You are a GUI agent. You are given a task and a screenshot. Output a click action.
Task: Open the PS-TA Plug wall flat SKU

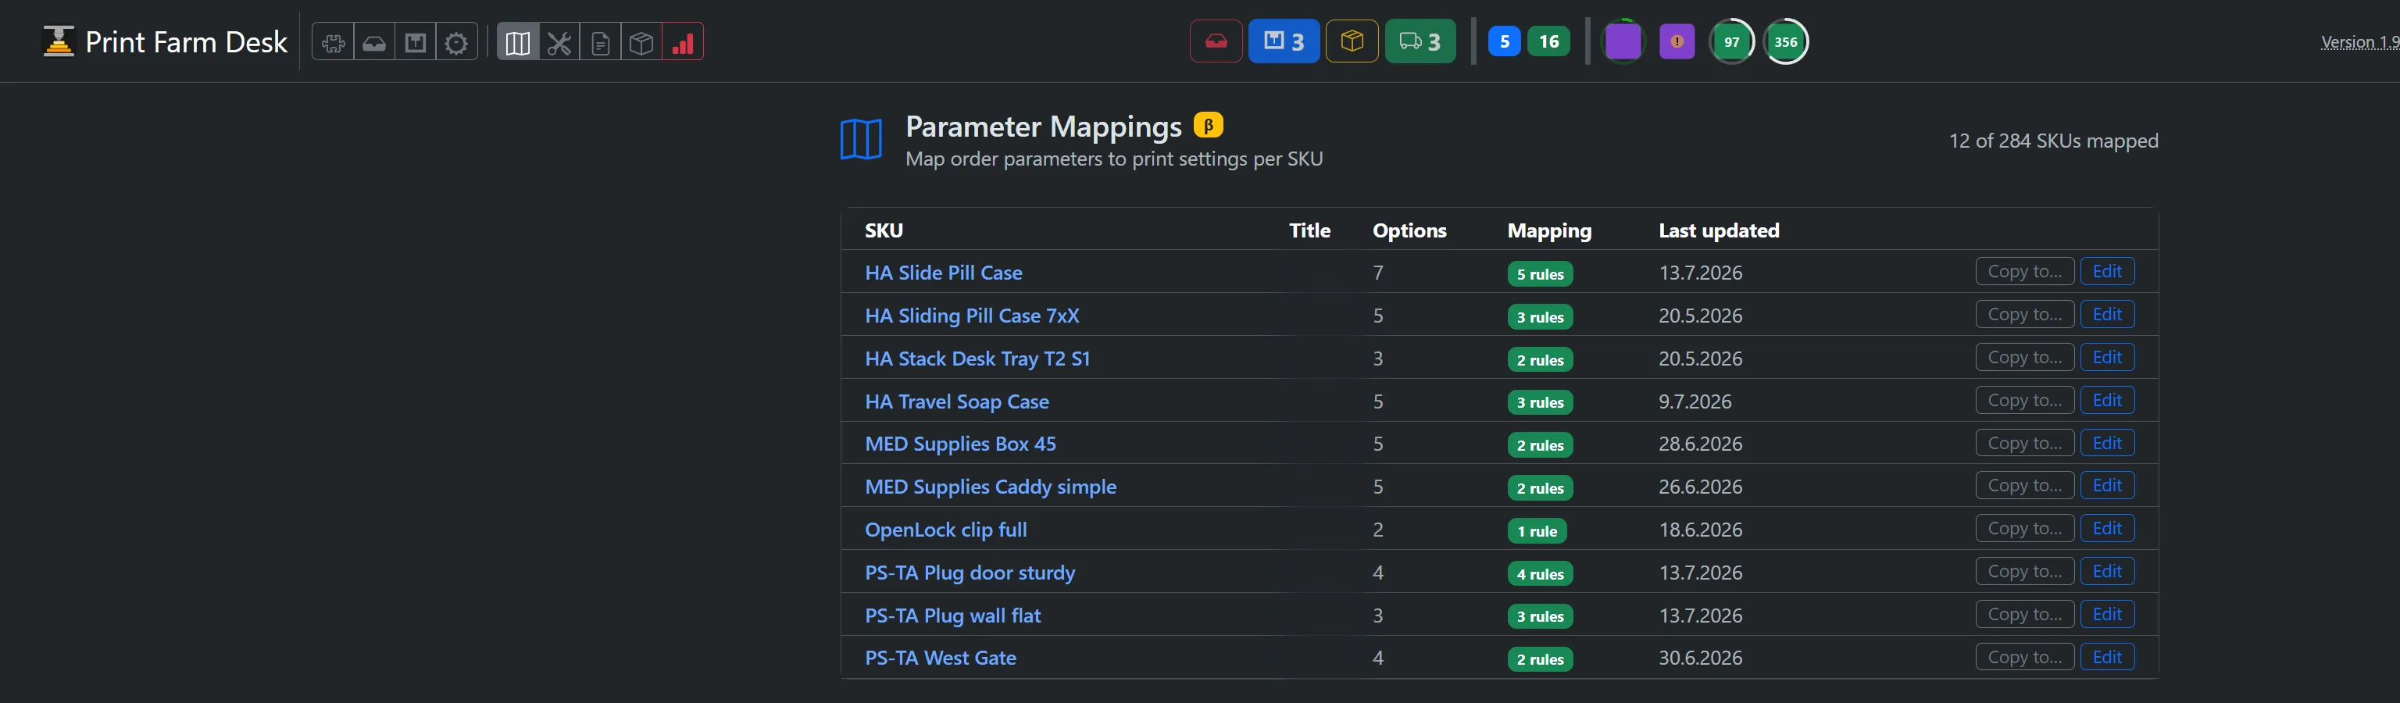coord(952,616)
